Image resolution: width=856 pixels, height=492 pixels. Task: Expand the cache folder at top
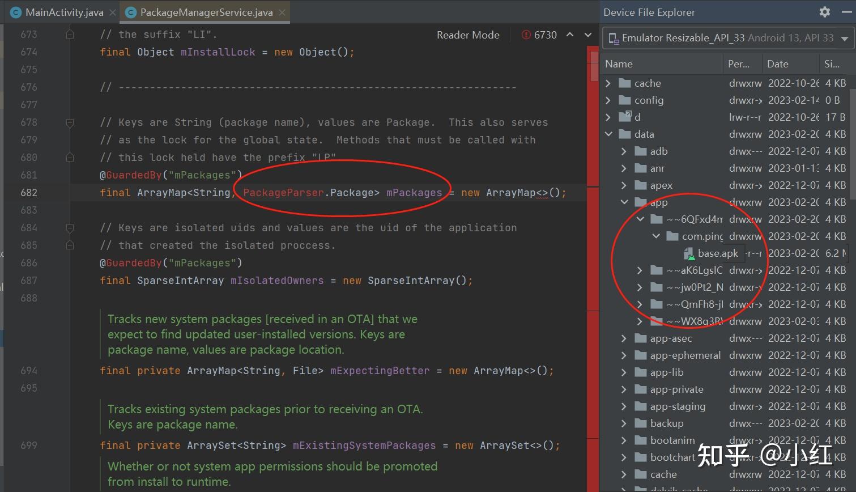pyautogui.click(x=608, y=83)
